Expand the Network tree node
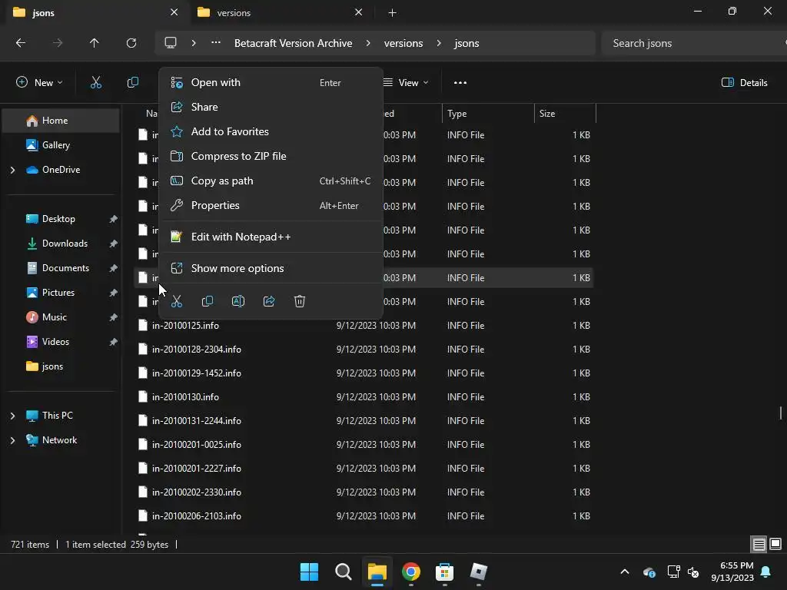Screen dimensions: 787x590 coord(12,440)
